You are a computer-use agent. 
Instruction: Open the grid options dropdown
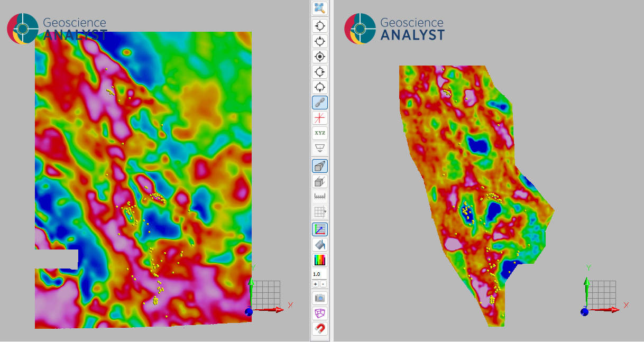pyautogui.click(x=320, y=212)
